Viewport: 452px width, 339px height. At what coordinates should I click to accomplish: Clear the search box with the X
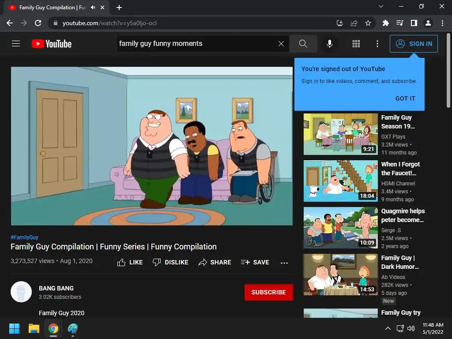pos(281,44)
